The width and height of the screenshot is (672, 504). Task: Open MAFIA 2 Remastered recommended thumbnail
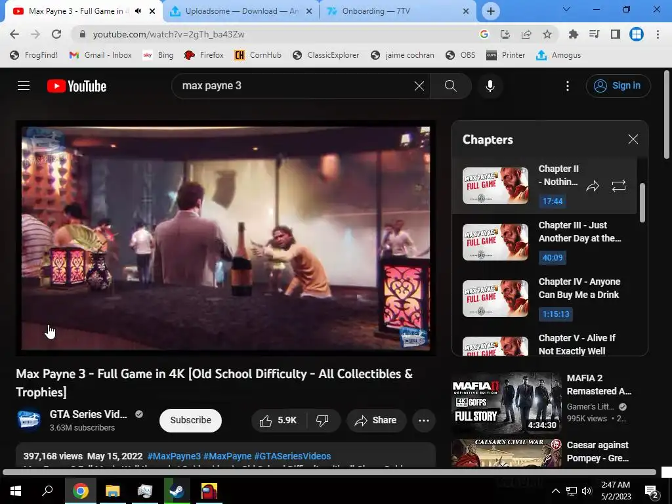(x=506, y=403)
